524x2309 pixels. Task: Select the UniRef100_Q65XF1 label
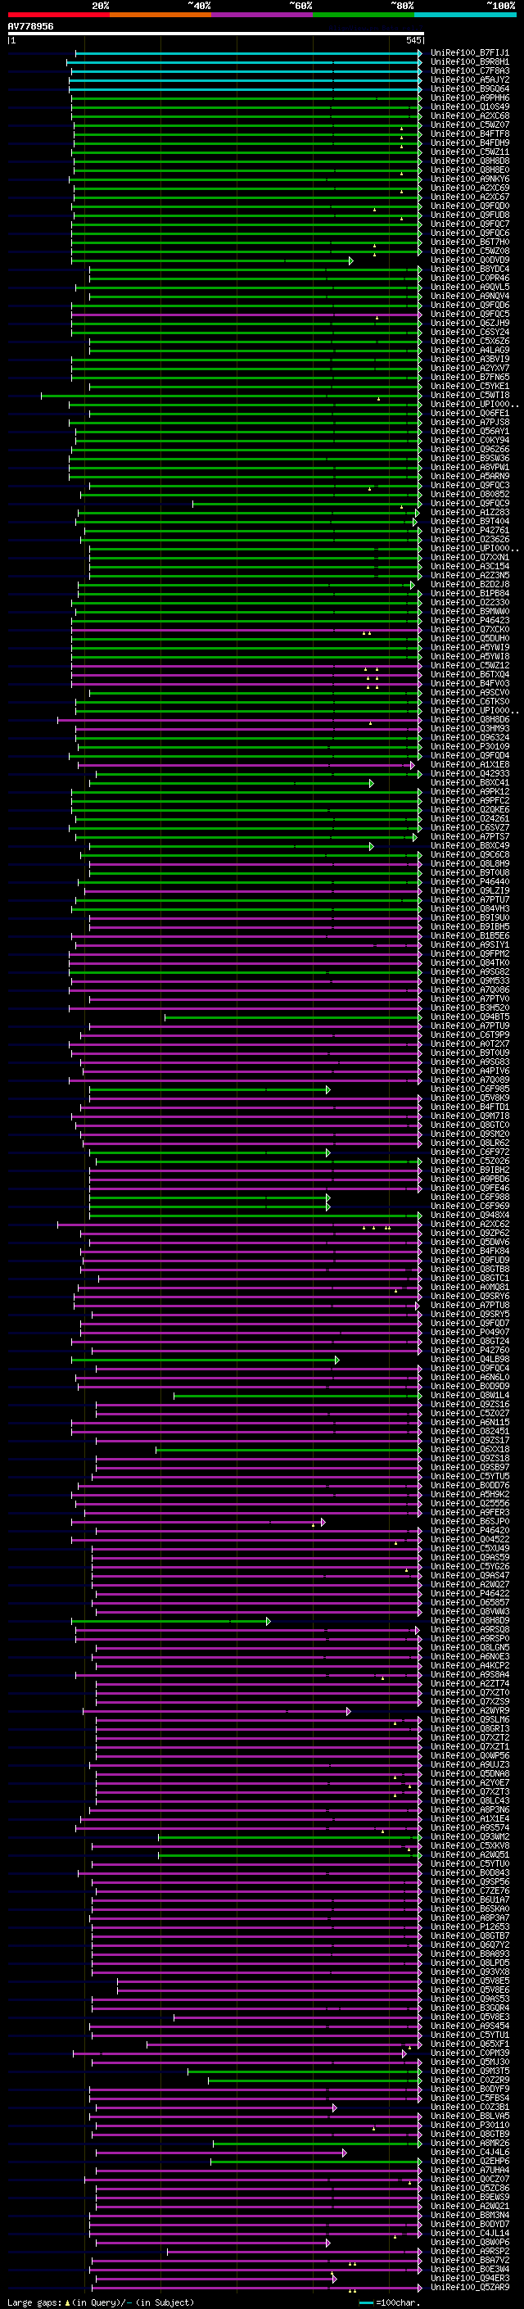(469, 2044)
